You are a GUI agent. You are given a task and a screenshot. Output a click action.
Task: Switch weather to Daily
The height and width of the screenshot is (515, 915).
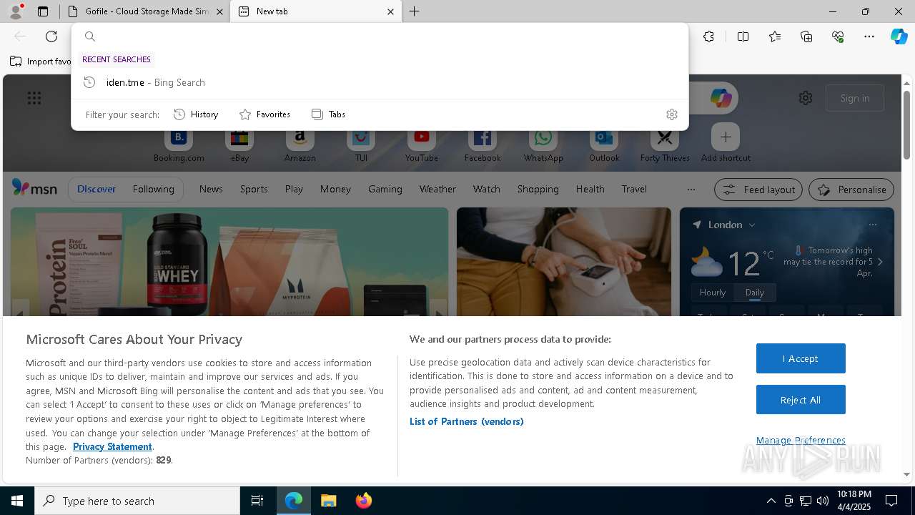[754, 293]
